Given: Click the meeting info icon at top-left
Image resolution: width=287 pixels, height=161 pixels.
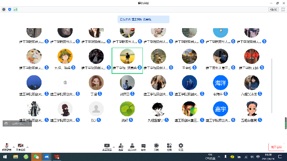Looking at the screenshot, I should coord(4,10).
